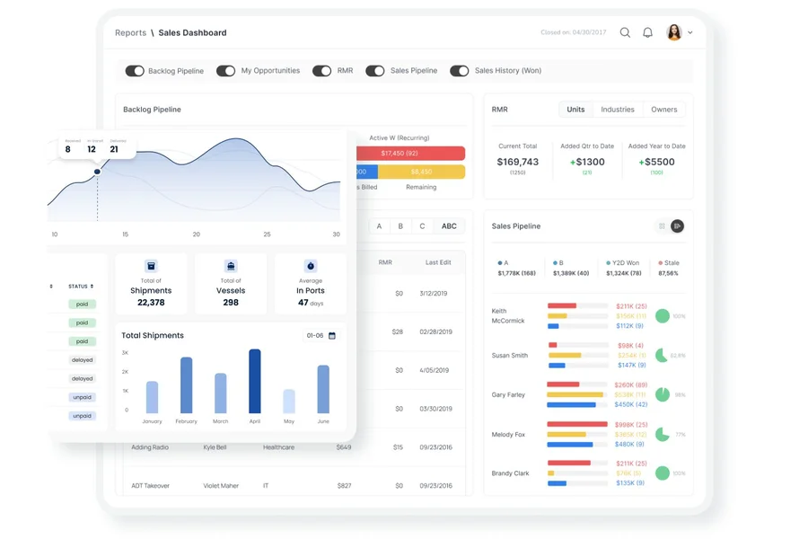808x539 pixels.
Task: Open the search icon
Action: pos(625,32)
